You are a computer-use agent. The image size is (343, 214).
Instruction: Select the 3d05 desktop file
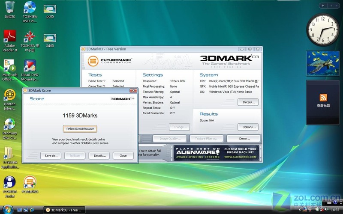50,40
